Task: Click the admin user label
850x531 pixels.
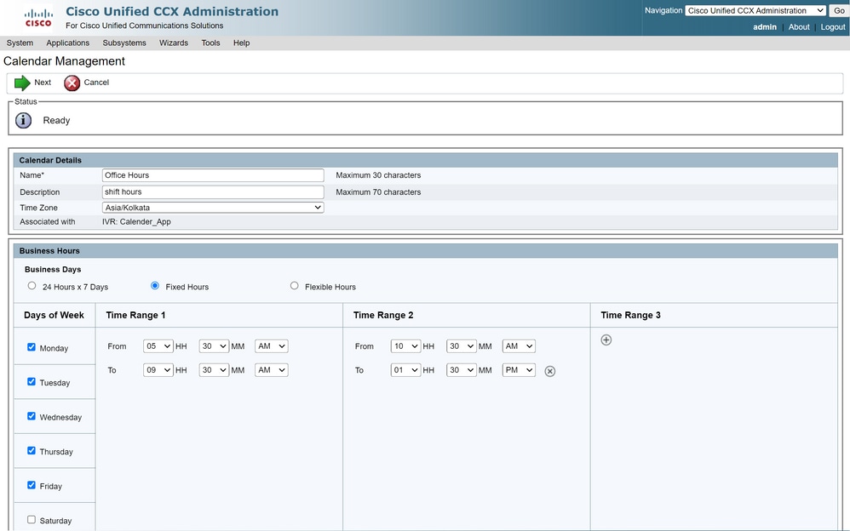Action: point(765,27)
